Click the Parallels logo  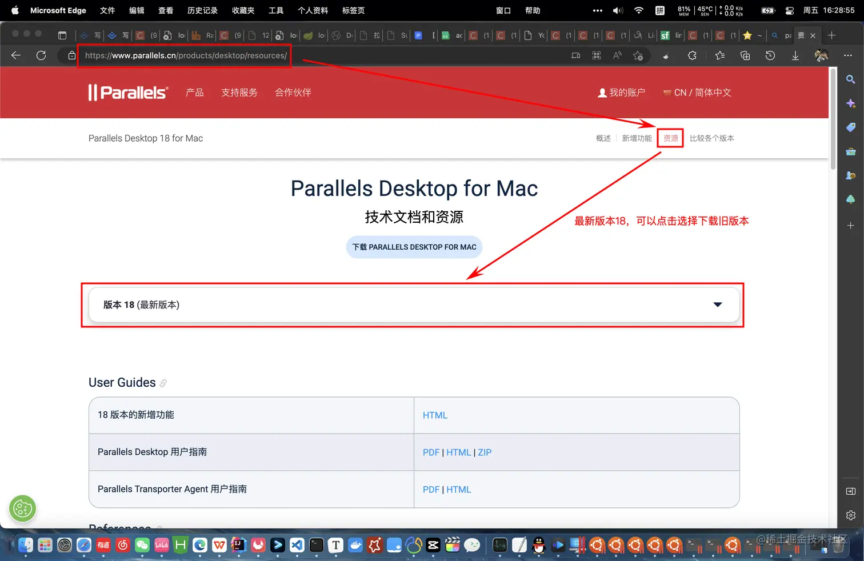pos(129,93)
